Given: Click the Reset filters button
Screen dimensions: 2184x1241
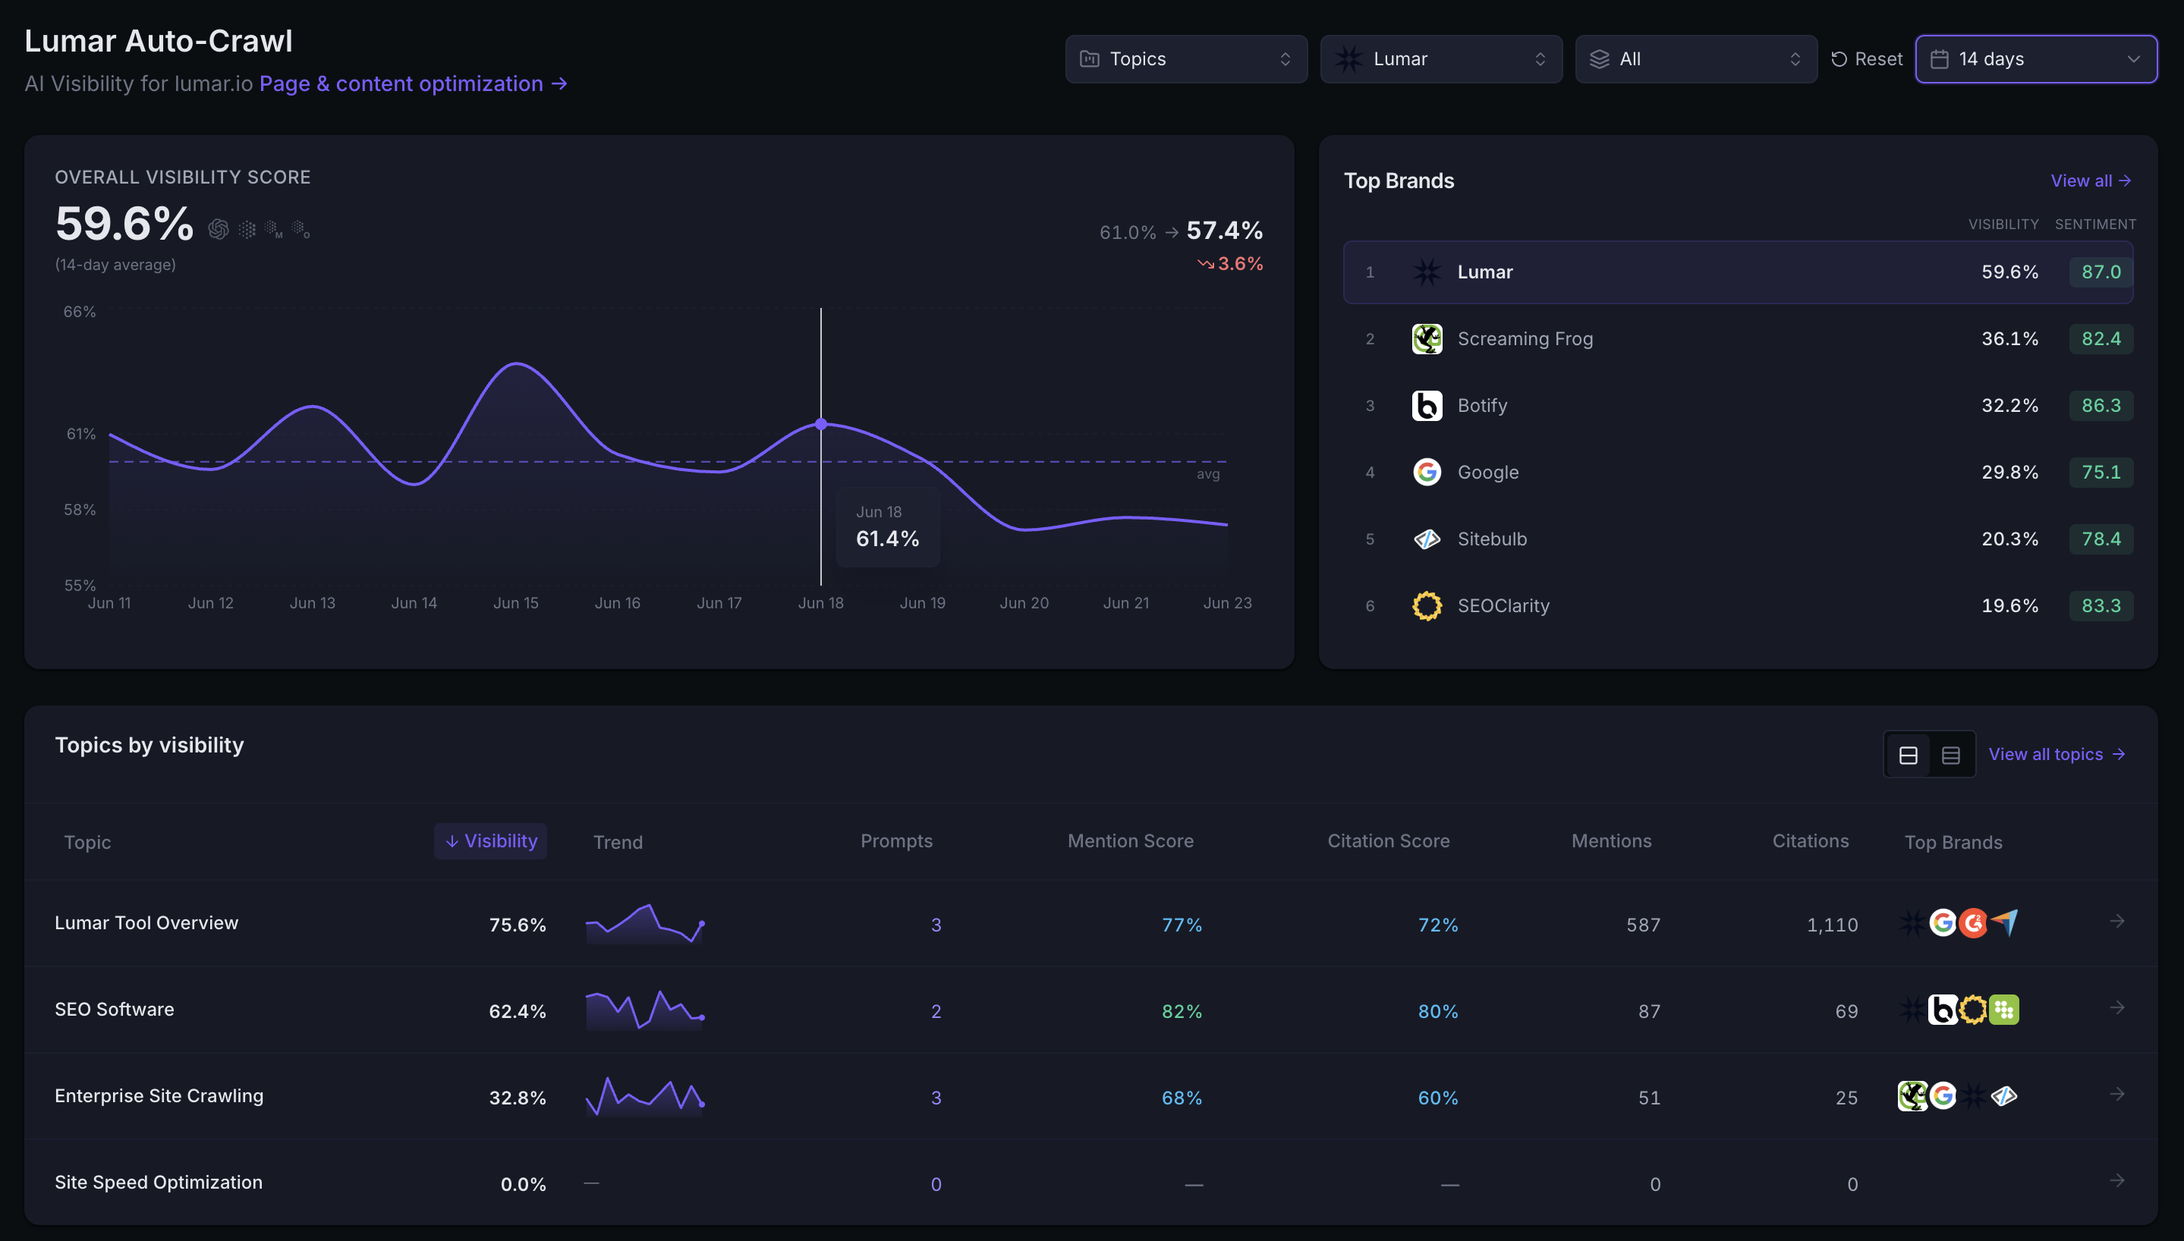Looking at the screenshot, I should coord(1866,59).
